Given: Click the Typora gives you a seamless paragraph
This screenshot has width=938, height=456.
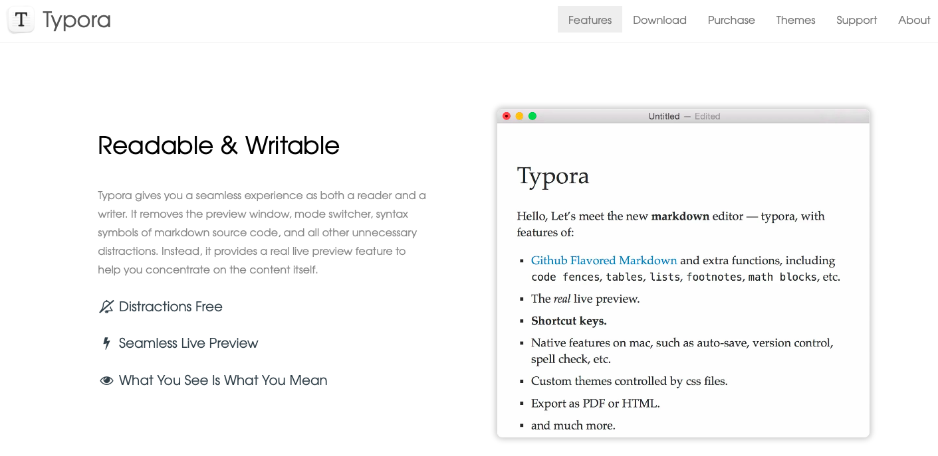Looking at the screenshot, I should pos(262,232).
